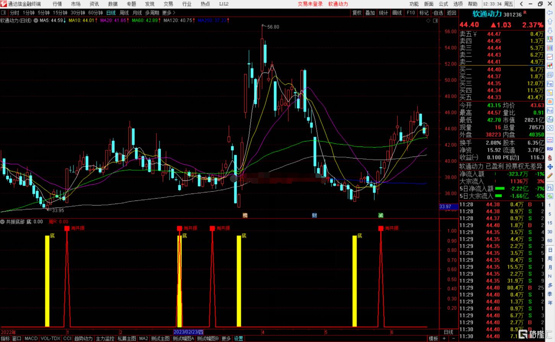This screenshot has height=342, width=555.
Task: Click the 设置 settings button in bottom bar
Action: [x=238, y=339]
